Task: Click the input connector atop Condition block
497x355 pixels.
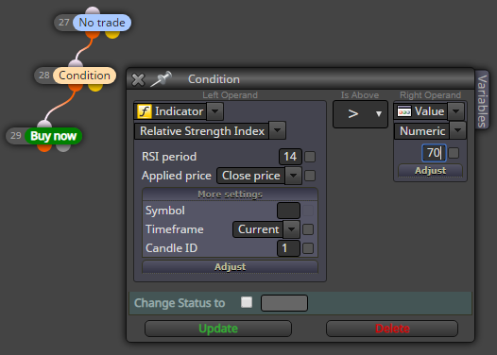Action: (76, 63)
